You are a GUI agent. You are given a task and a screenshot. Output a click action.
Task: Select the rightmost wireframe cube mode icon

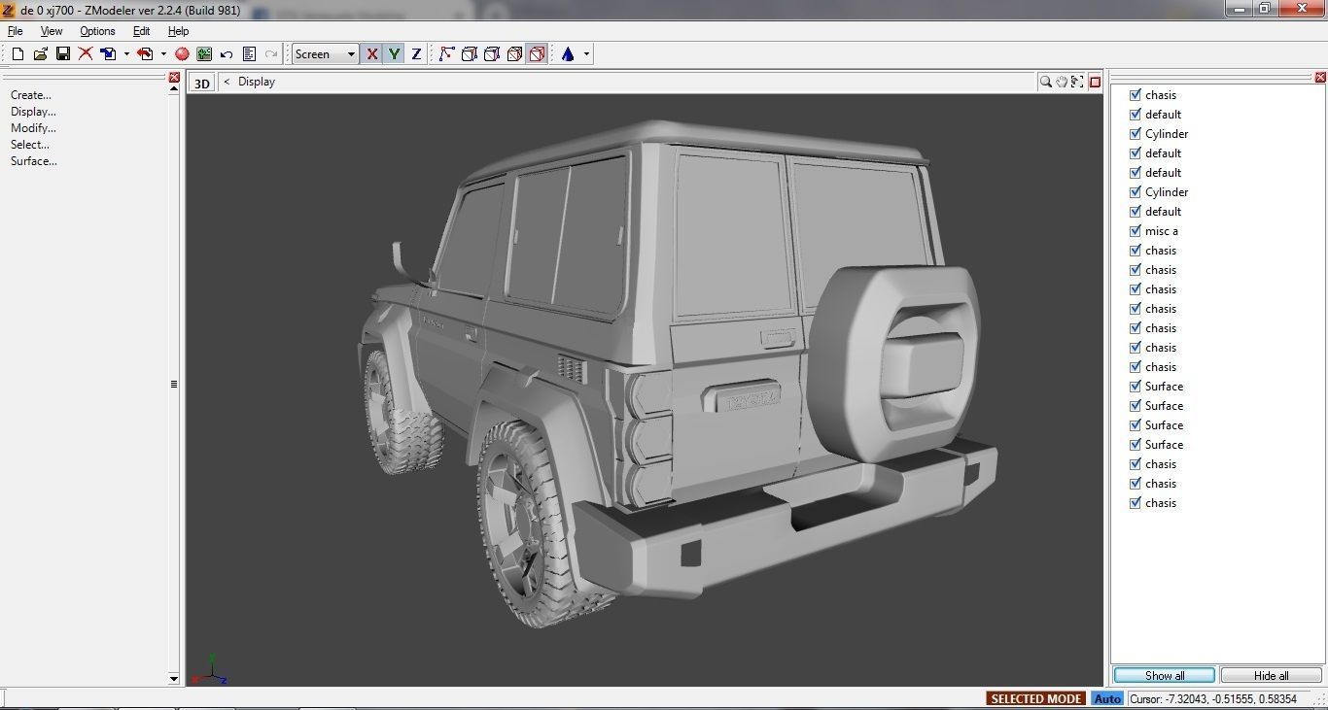point(536,53)
